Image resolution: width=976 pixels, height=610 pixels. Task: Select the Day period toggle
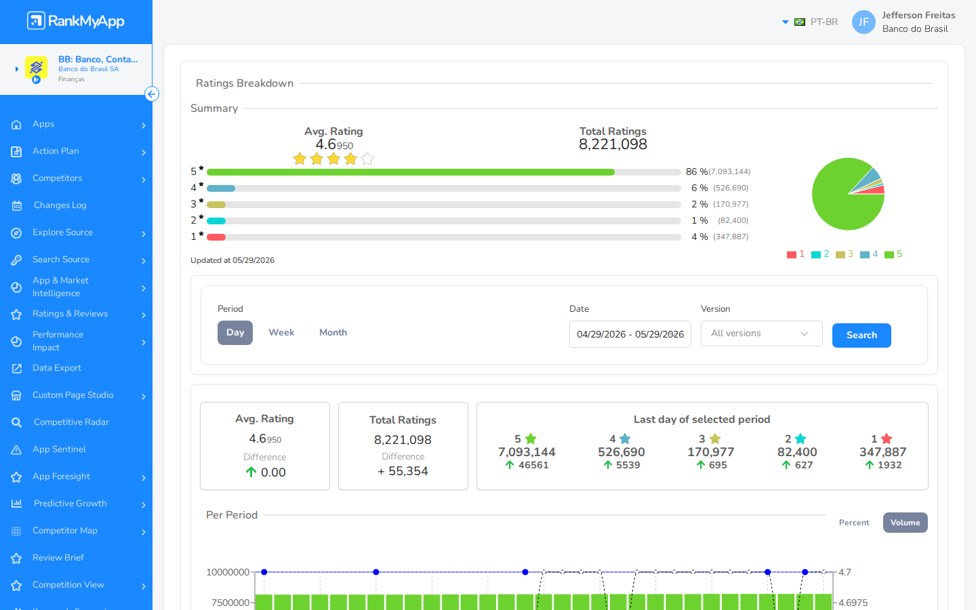[235, 333]
